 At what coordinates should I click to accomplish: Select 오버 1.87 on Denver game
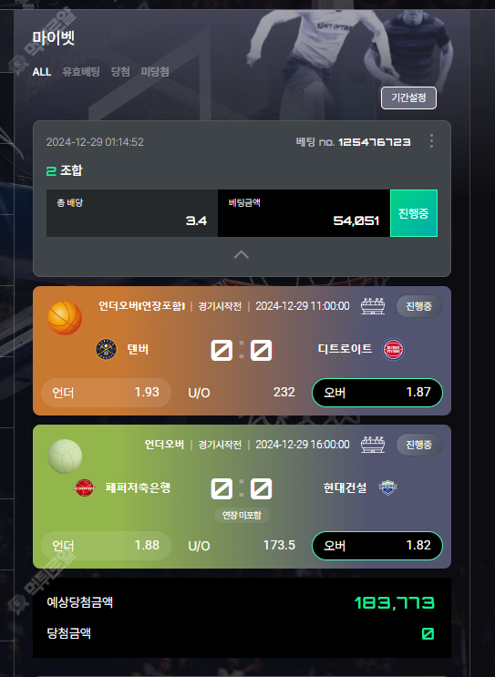(x=377, y=393)
